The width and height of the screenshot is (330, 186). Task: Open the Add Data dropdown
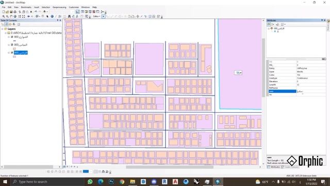[47, 12]
